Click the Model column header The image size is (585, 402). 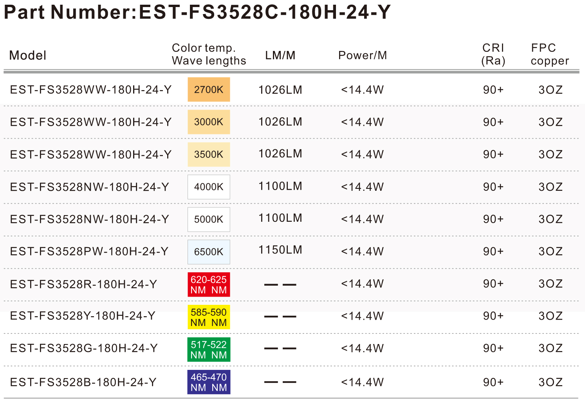coord(28,55)
